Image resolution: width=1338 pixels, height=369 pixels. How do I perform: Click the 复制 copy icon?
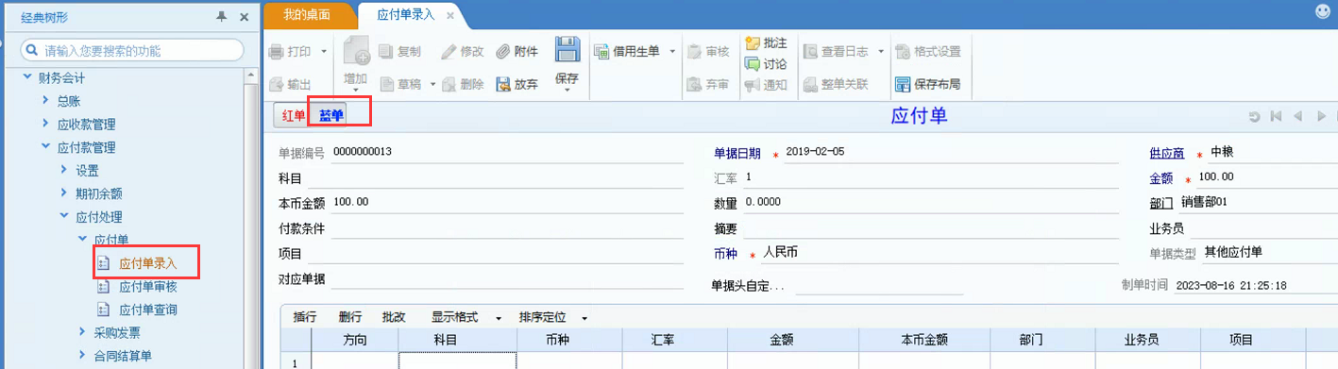[x=385, y=51]
